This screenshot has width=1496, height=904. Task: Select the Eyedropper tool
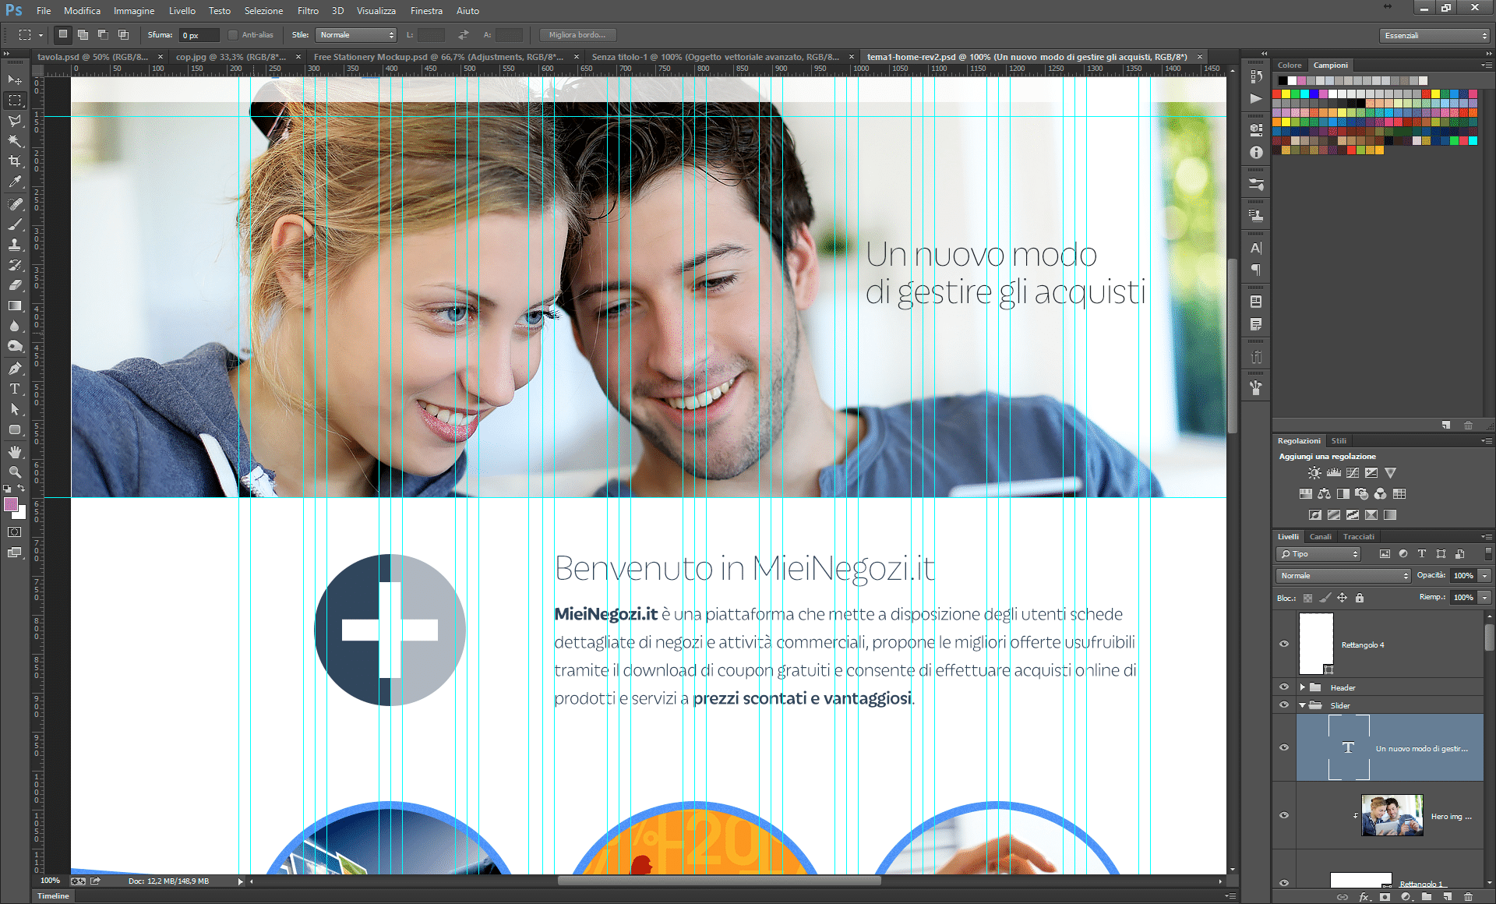[15, 182]
